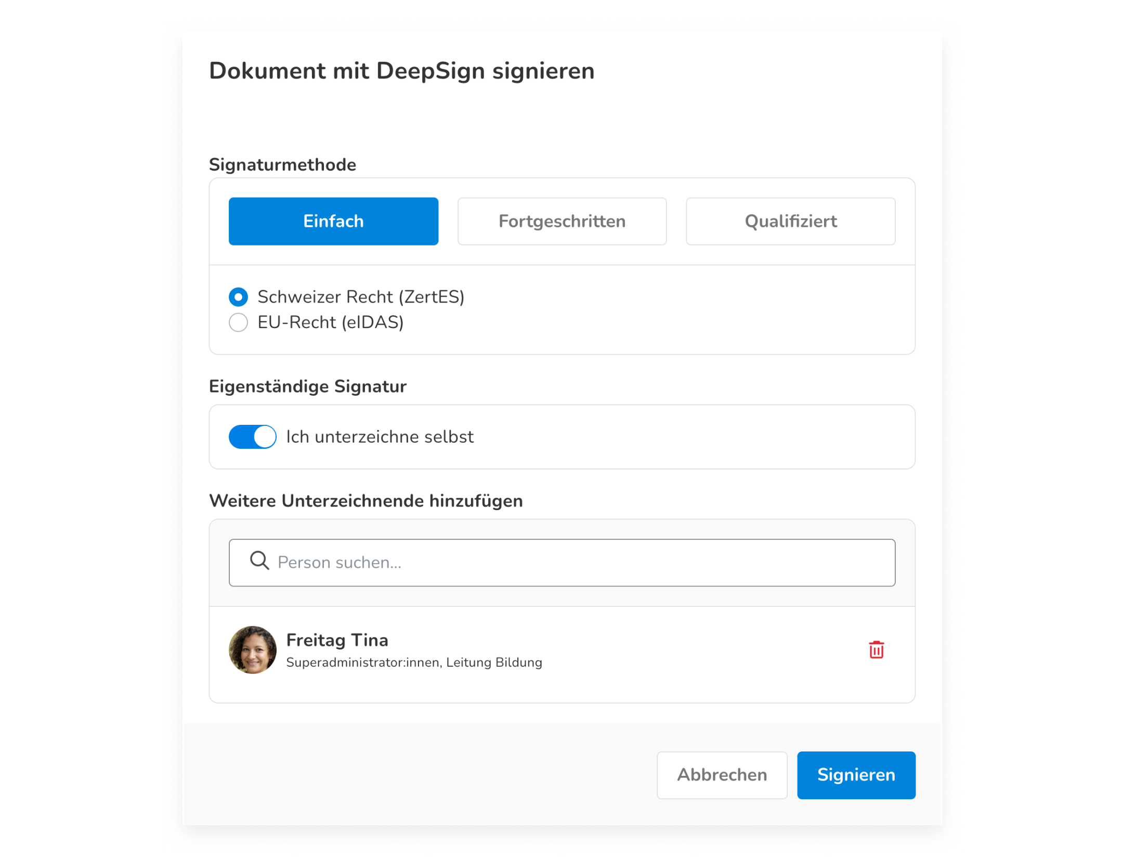Click the "Eigenständige Signatur" section heading

(308, 386)
